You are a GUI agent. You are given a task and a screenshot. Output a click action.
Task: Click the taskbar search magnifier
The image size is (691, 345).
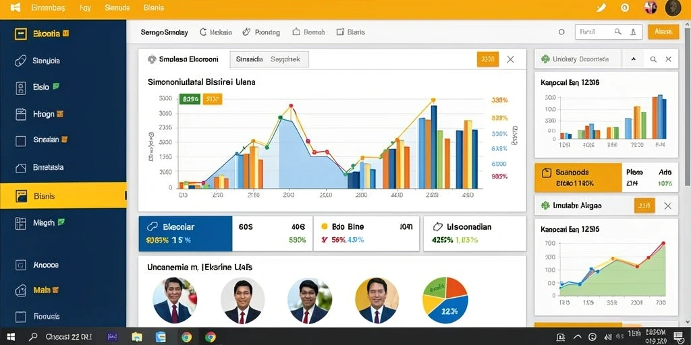point(33,337)
